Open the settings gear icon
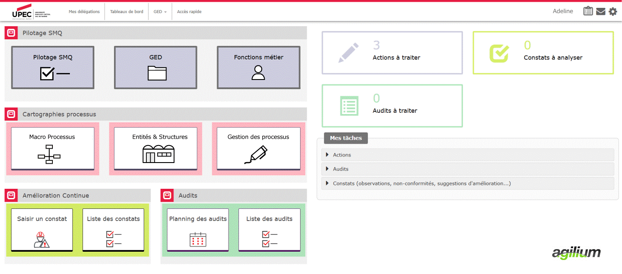The width and height of the screenshot is (622, 274). (613, 11)
